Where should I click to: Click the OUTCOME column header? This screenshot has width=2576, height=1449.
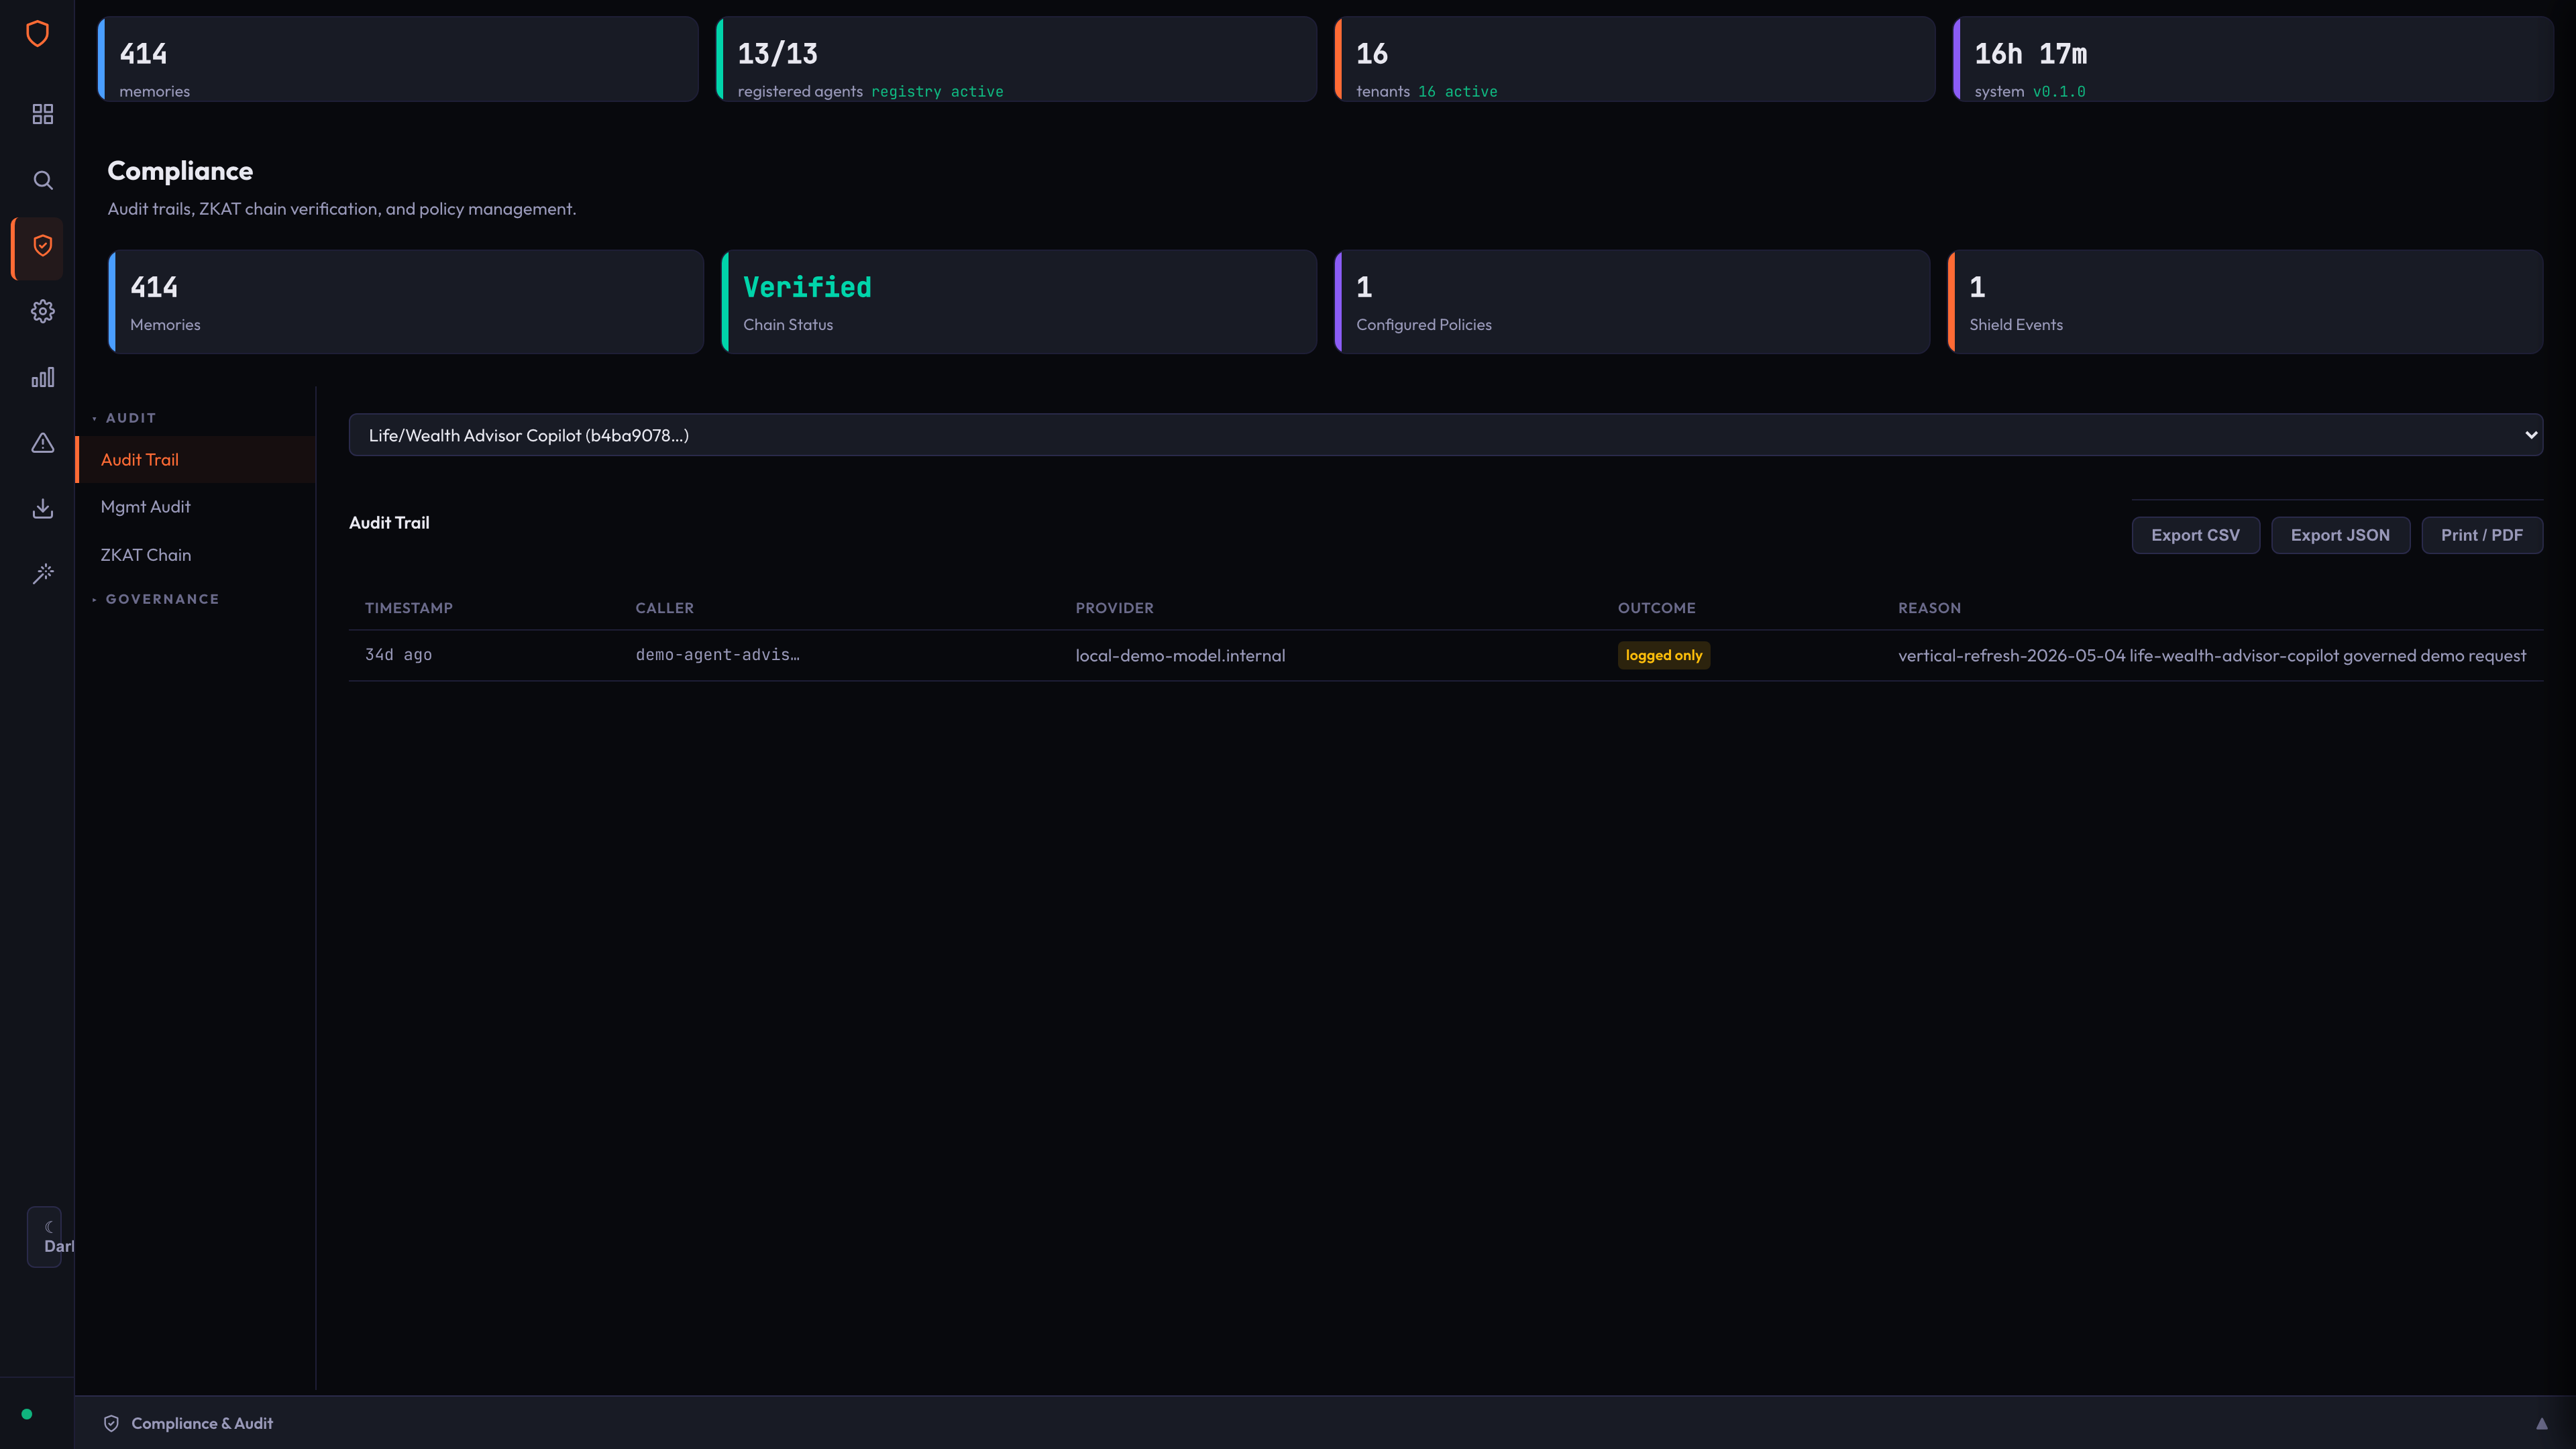click(x=1656, y=608)
